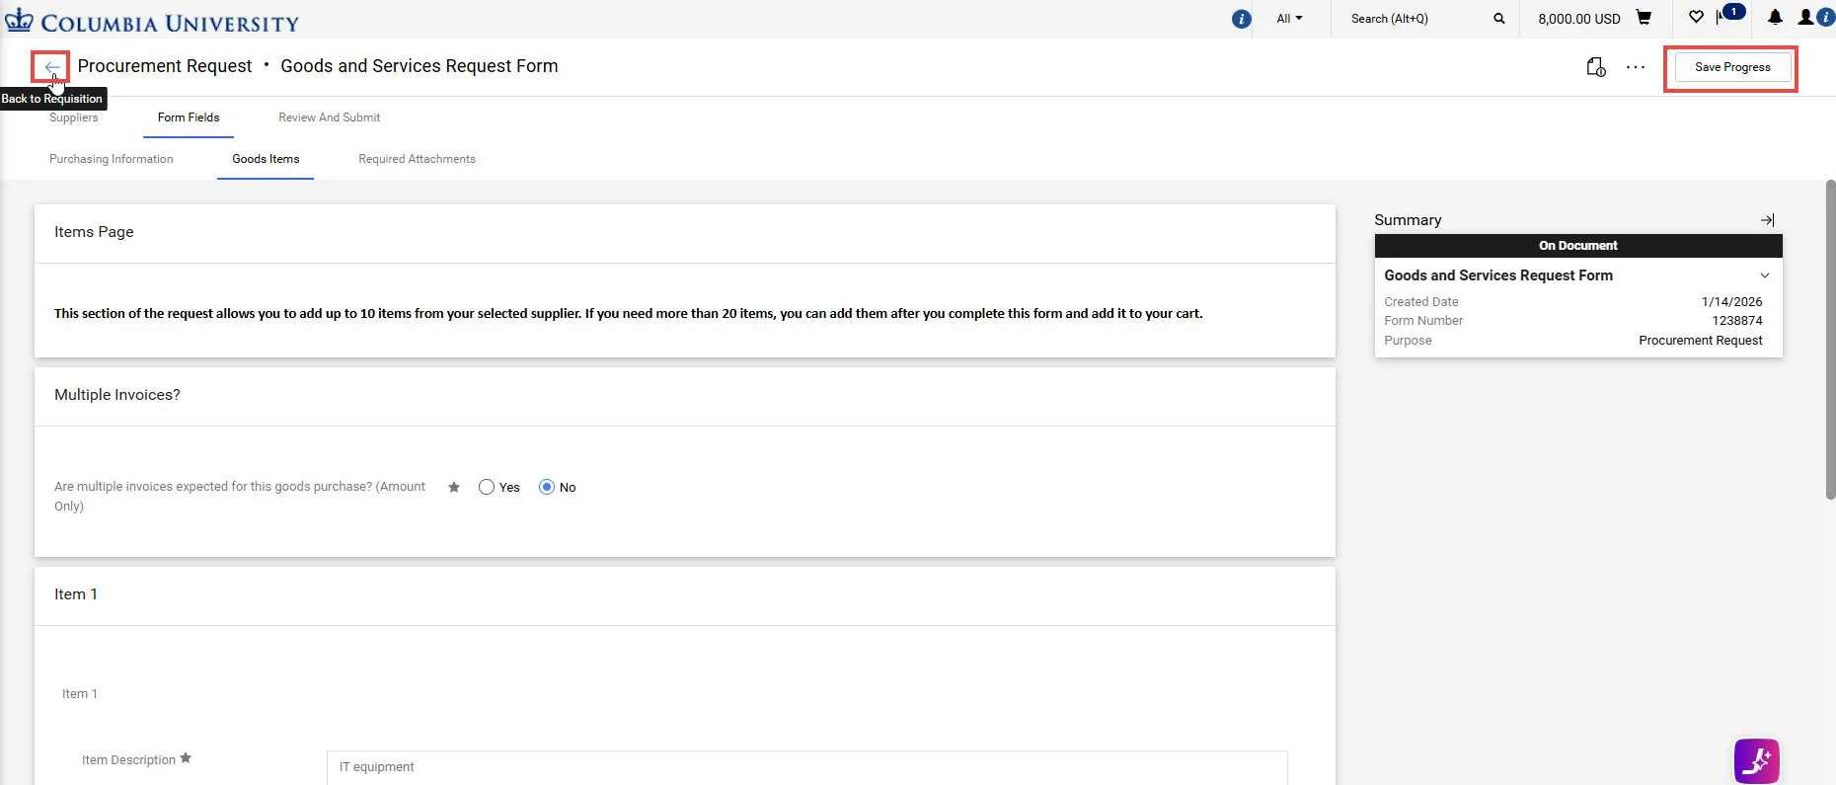The image size is (1836, 785).
Task: Open the Required Attachments sub-tab
Action: (x=417, y=159)
